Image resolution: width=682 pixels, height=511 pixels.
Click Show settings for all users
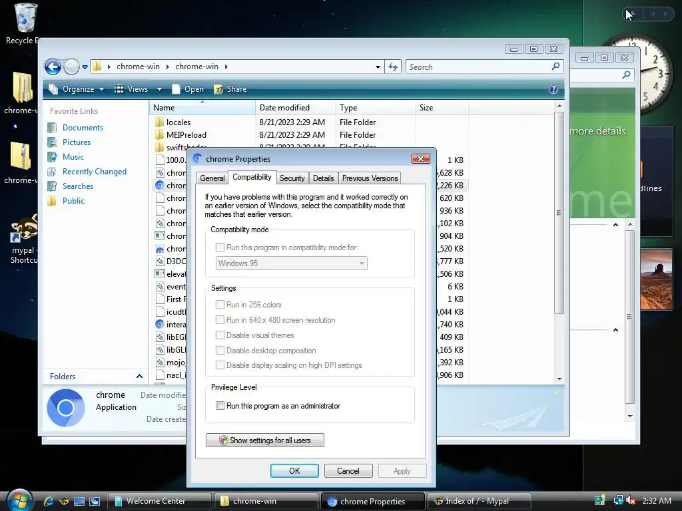[265, 440]
